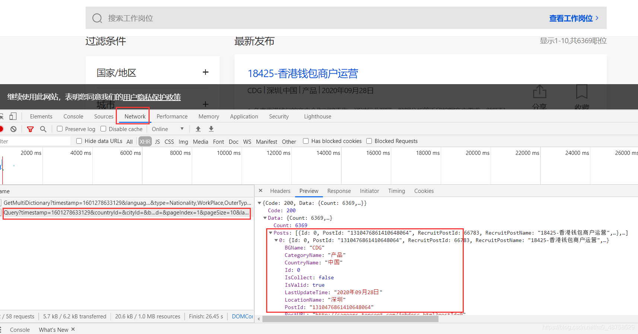Open the Memory tab
Image resolution: width=638 pixels, height=334 pixels.
point(209,116)
